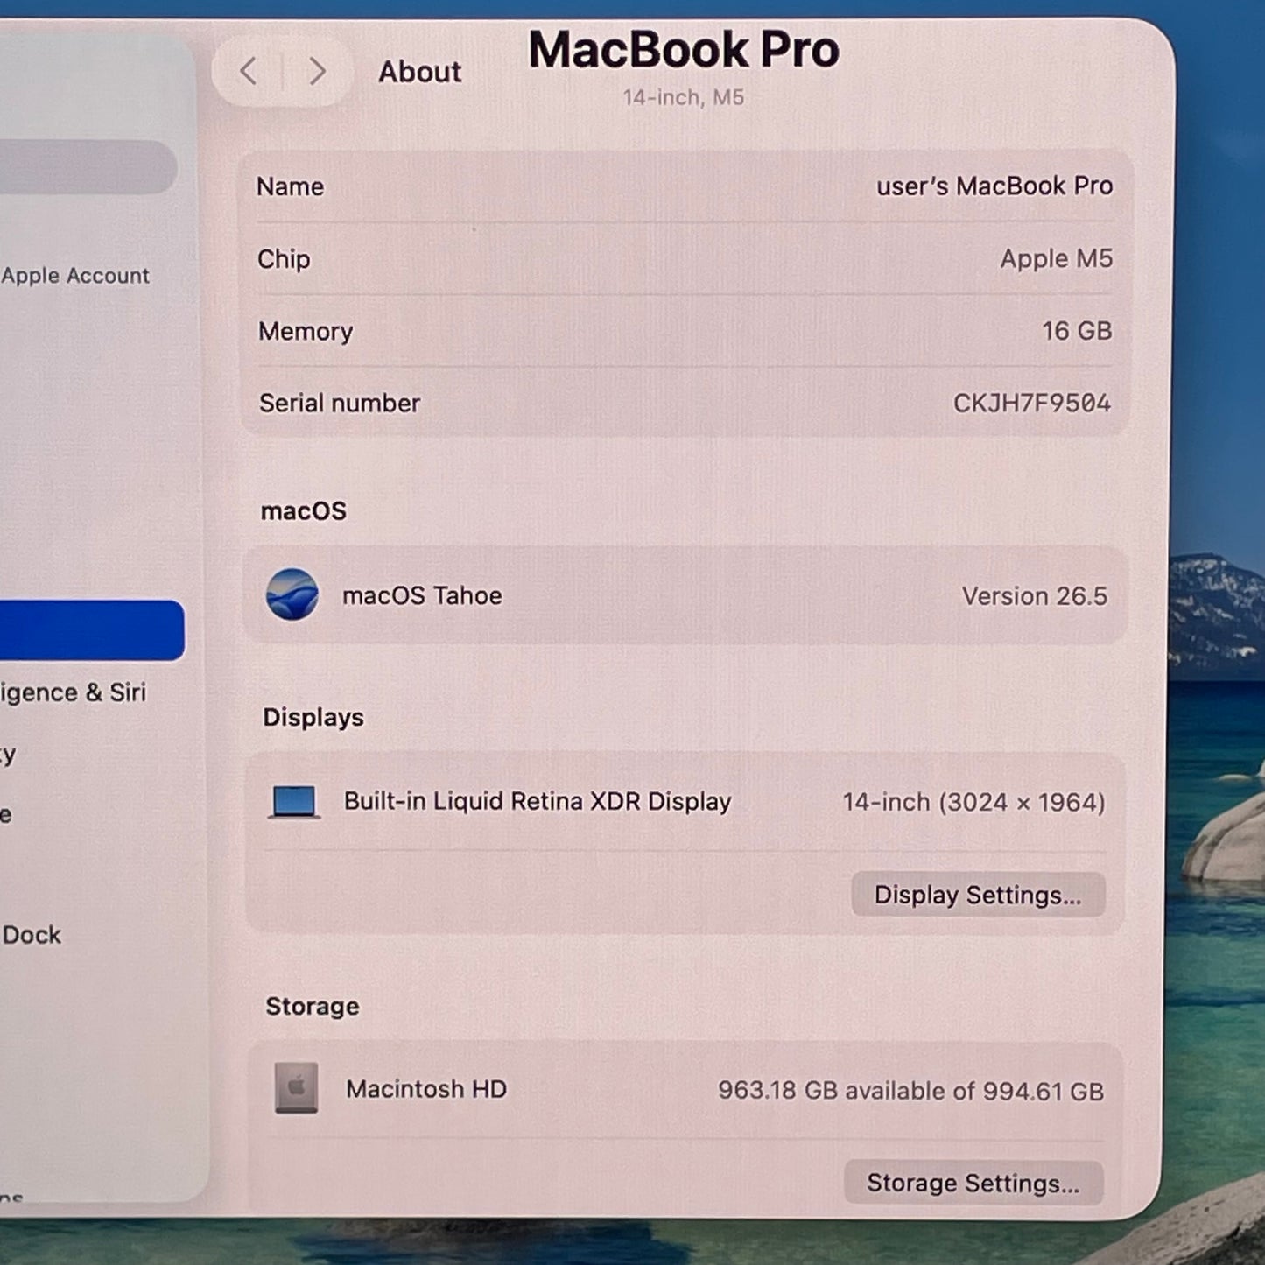
Task: Go back with the left chevron arrow
Action: click(249, 71)
